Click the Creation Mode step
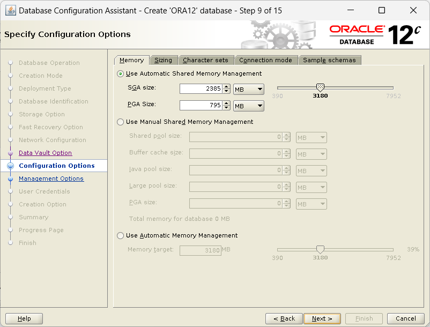The height and width of the screenshot is (327, 430). point(41,76)
